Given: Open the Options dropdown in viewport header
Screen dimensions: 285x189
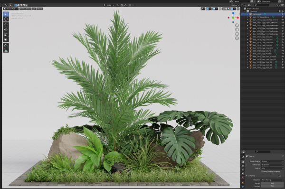Looking at the screenshot, I should pyautogui.click(x=235, y=5).
